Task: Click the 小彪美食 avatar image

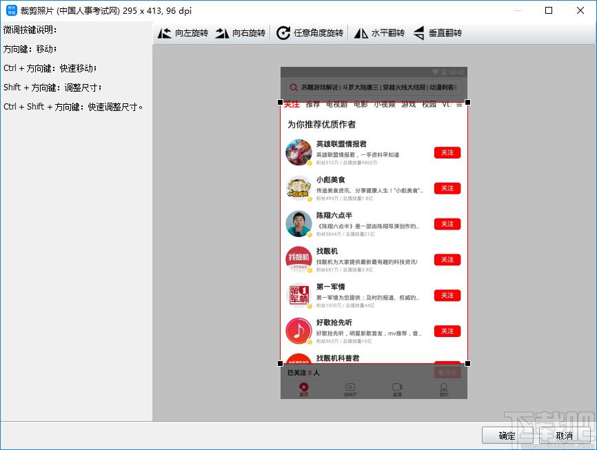Action: (x=299, y=188)
